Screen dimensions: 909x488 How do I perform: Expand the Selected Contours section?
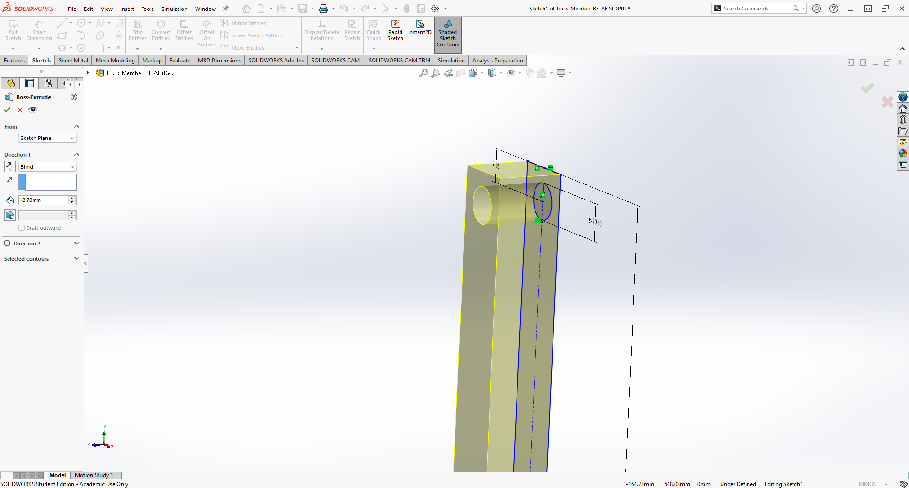pyautogui.click(x=77, y=259)
